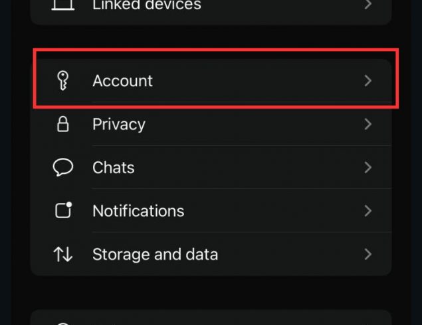This screenshot has height=325, width=422.
Task: Tap the Notifications badge square icon
Action: (63, 210)
